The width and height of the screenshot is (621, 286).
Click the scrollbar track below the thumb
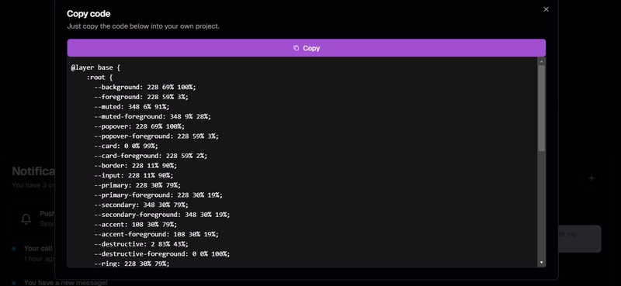click(x=541, y=205)
